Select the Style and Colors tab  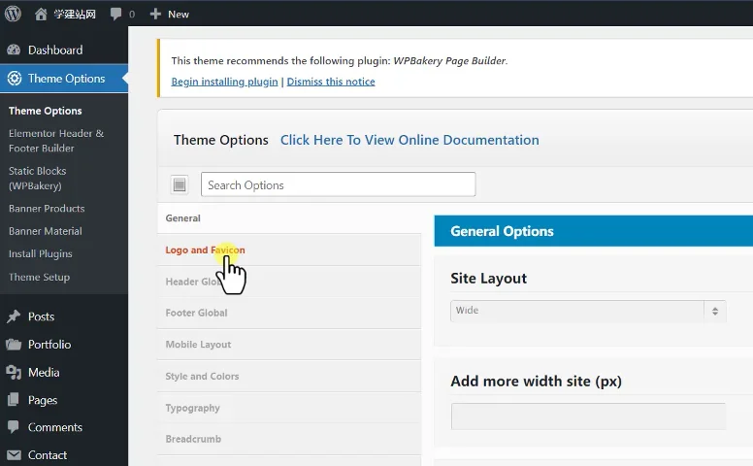[x=289, y=376]
